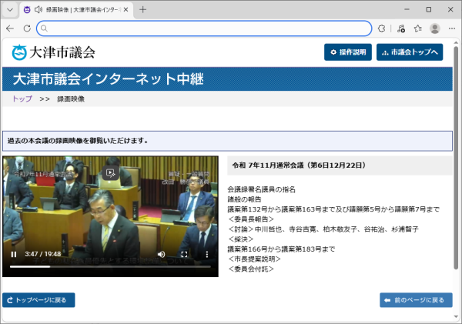Open the トップ breadcrumb link
This screenshot has height=324, width=462.
pos(22,99)
